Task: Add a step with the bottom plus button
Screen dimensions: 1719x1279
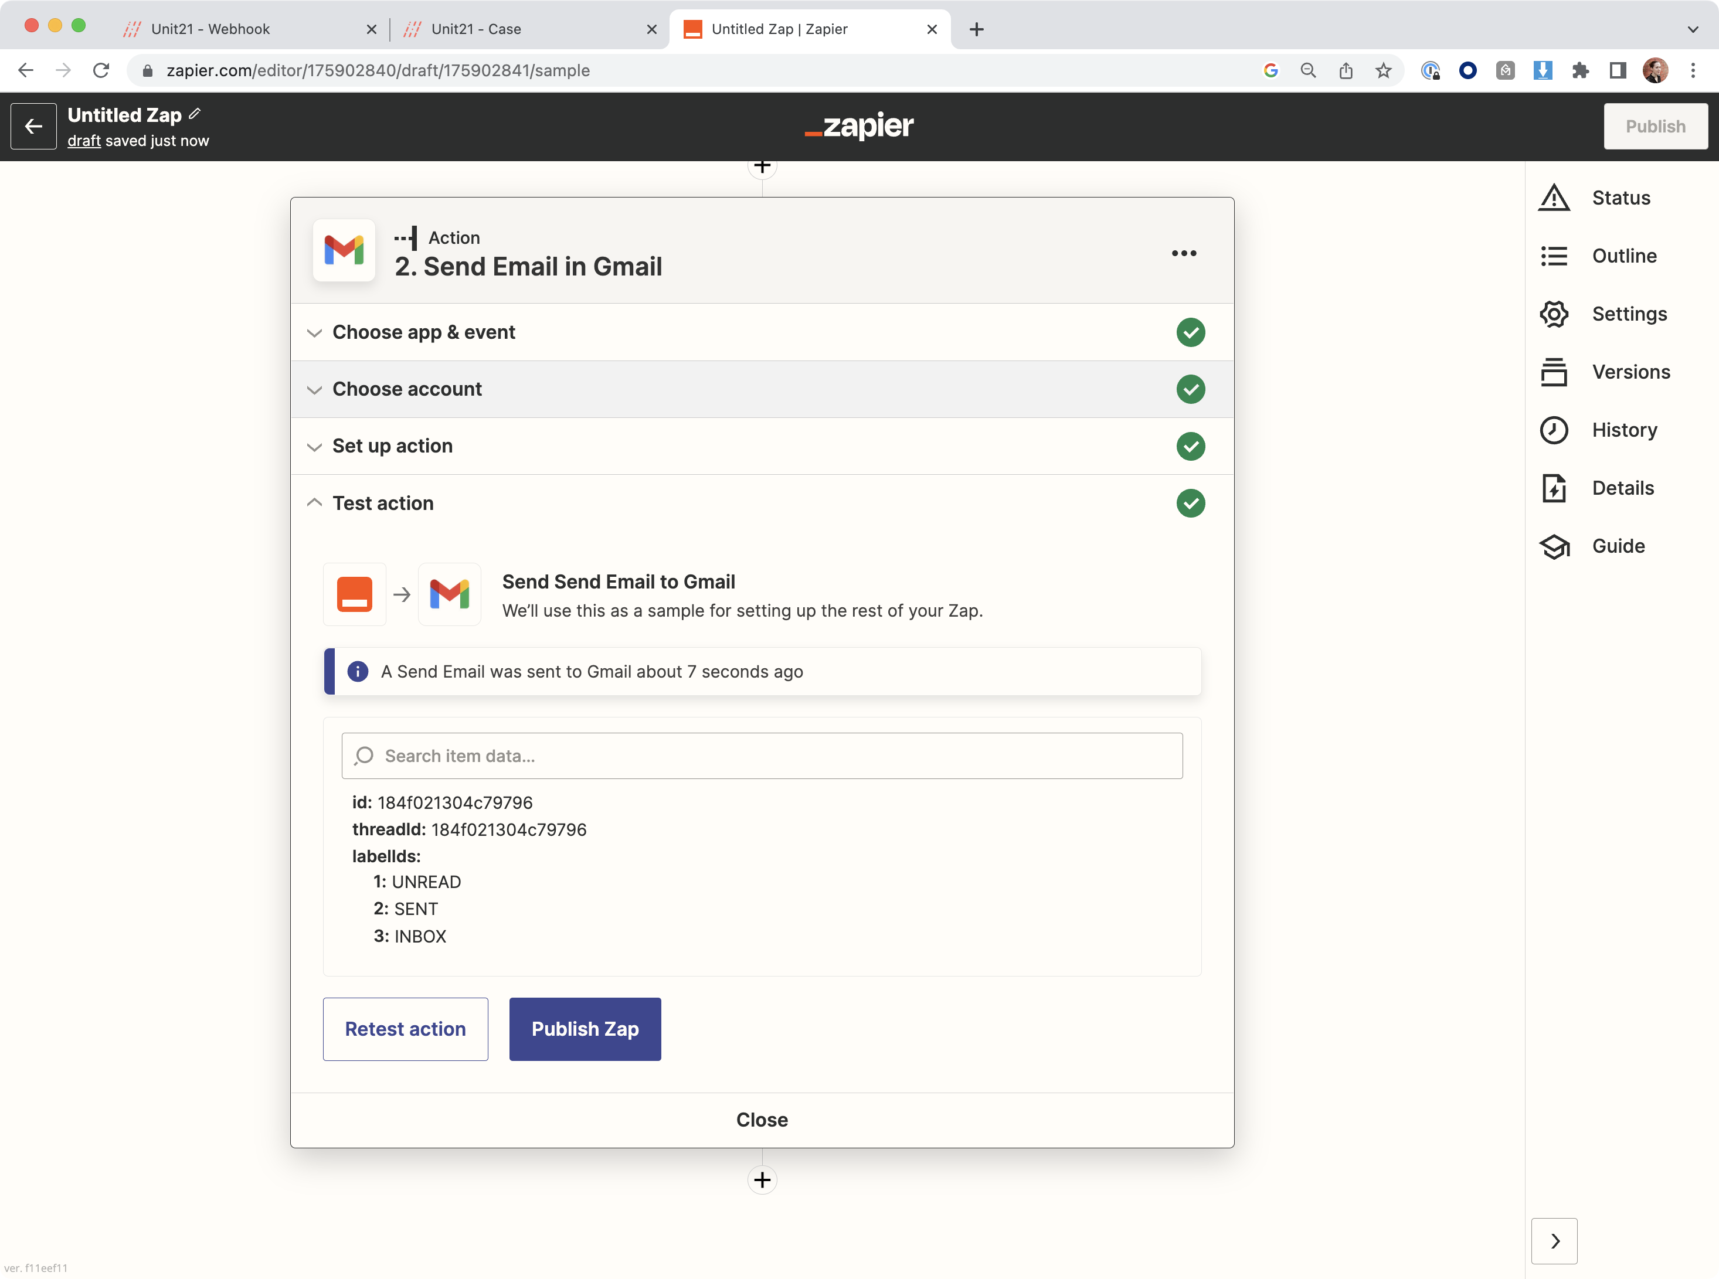Action: tap(762, 1180)
